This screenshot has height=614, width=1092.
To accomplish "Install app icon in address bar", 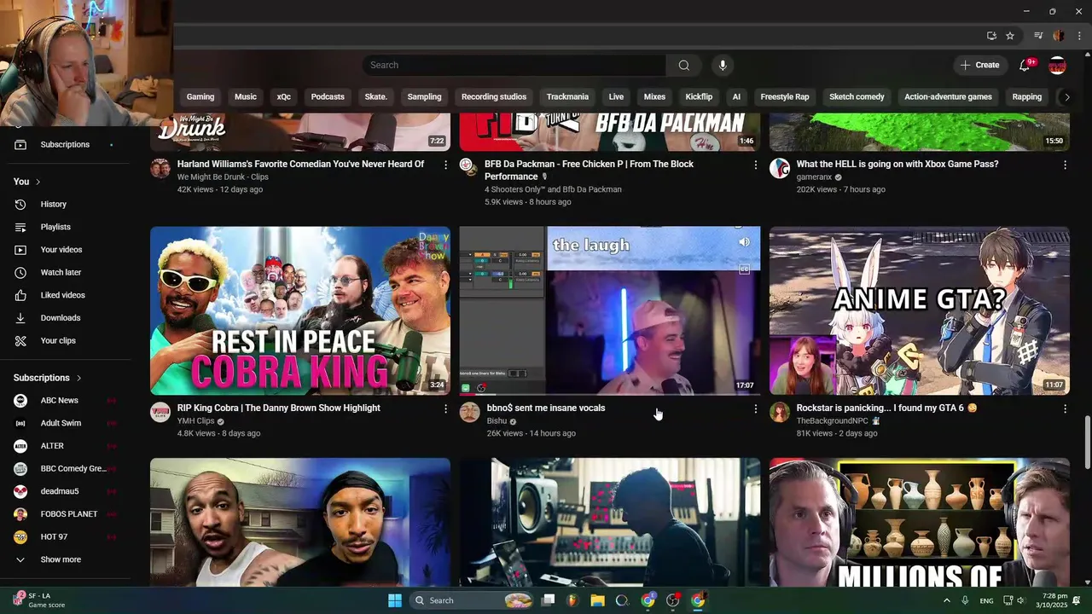I will (x=991, y=36).
